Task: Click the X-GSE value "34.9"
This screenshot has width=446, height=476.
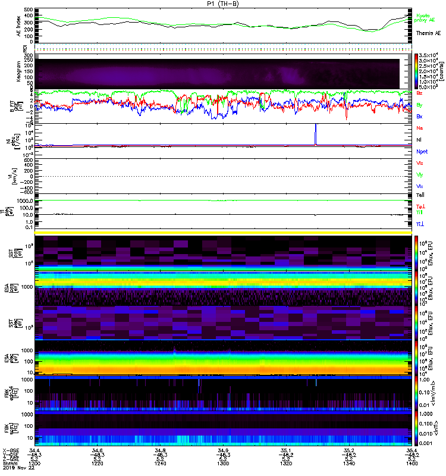Action: (x=223, y=450)
